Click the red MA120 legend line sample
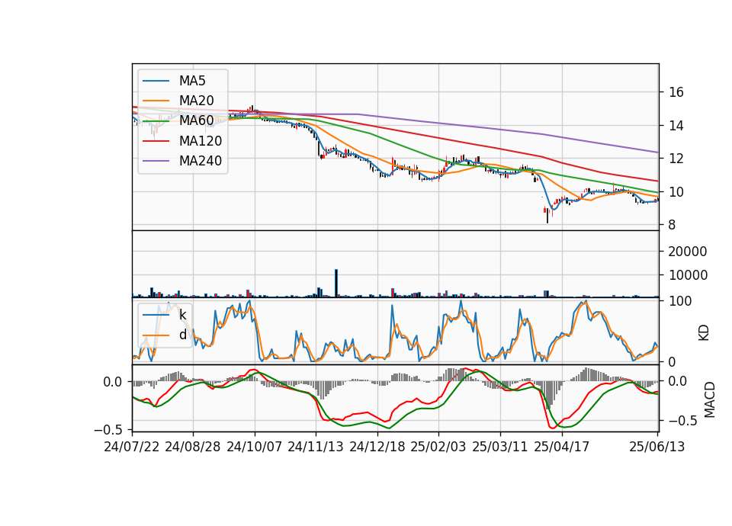 click(156, 141)
